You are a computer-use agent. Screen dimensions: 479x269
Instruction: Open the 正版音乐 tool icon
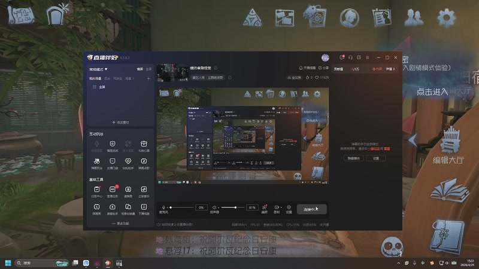pos(144,189)
